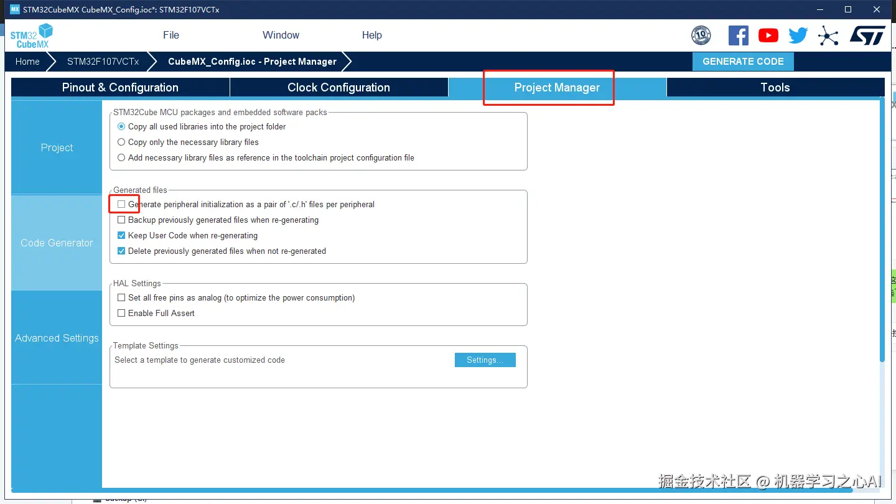Uncheck Delete previously generated files option

[121, 251]
